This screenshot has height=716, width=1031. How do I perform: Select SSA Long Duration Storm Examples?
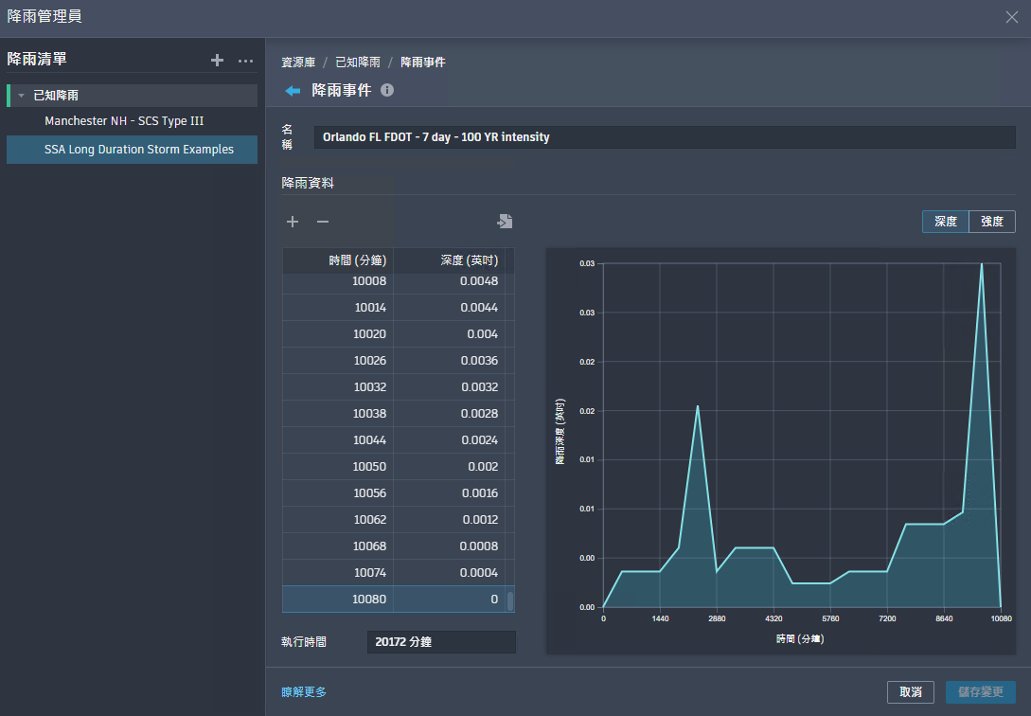point(132,150)
